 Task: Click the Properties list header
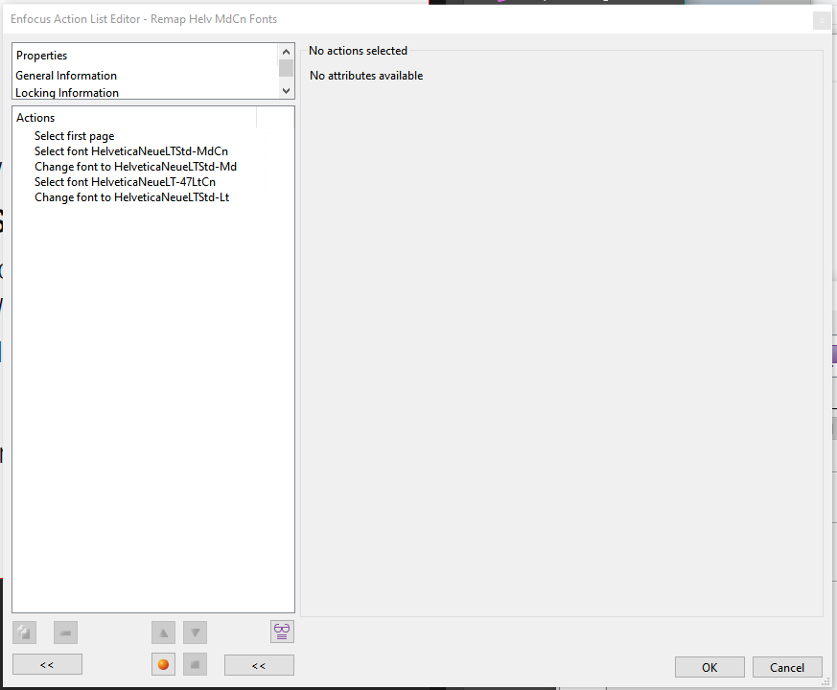(41, 56)
